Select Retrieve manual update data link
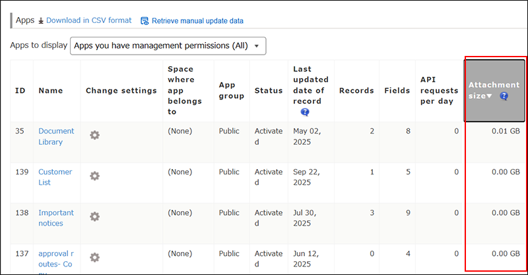Image resolution: width=528 pixels, height=275 pixels. 197,21
